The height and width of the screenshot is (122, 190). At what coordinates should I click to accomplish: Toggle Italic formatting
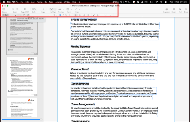coord(63,15)
